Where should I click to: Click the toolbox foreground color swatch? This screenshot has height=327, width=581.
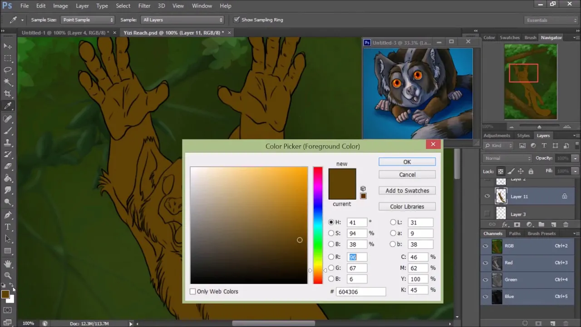pyautogui.click(x=5, y=294)
